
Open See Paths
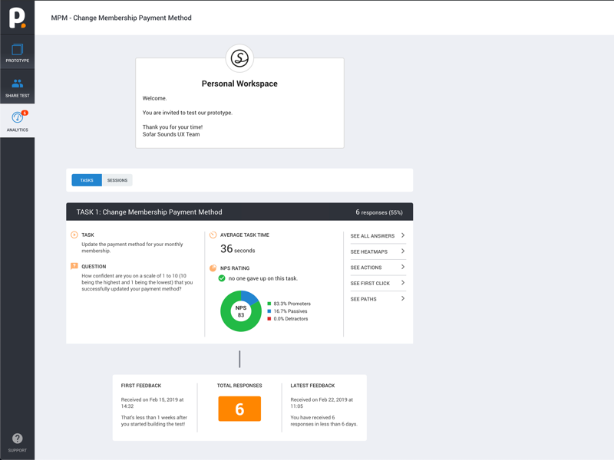coord(378,299)
